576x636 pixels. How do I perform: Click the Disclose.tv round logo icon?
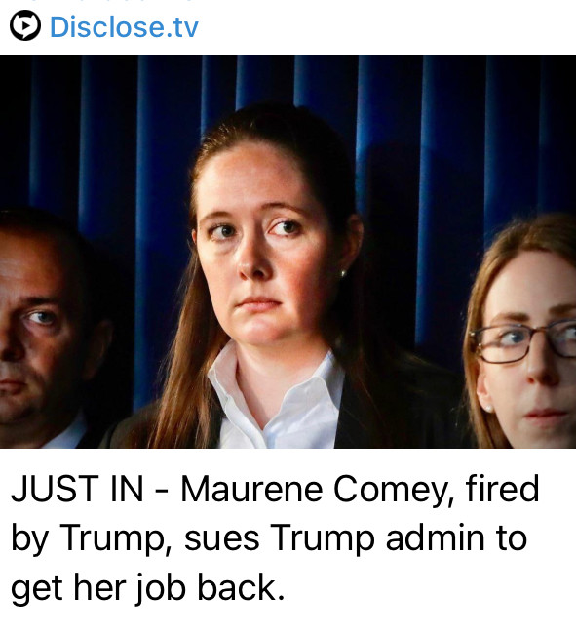tap(25, 25)
